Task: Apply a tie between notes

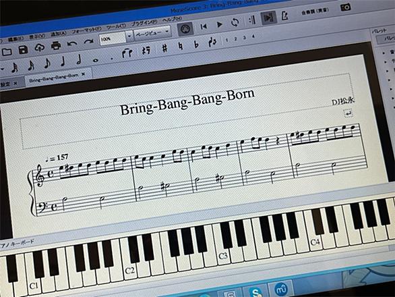Action: pyautogui.click(x=127, y=53)
